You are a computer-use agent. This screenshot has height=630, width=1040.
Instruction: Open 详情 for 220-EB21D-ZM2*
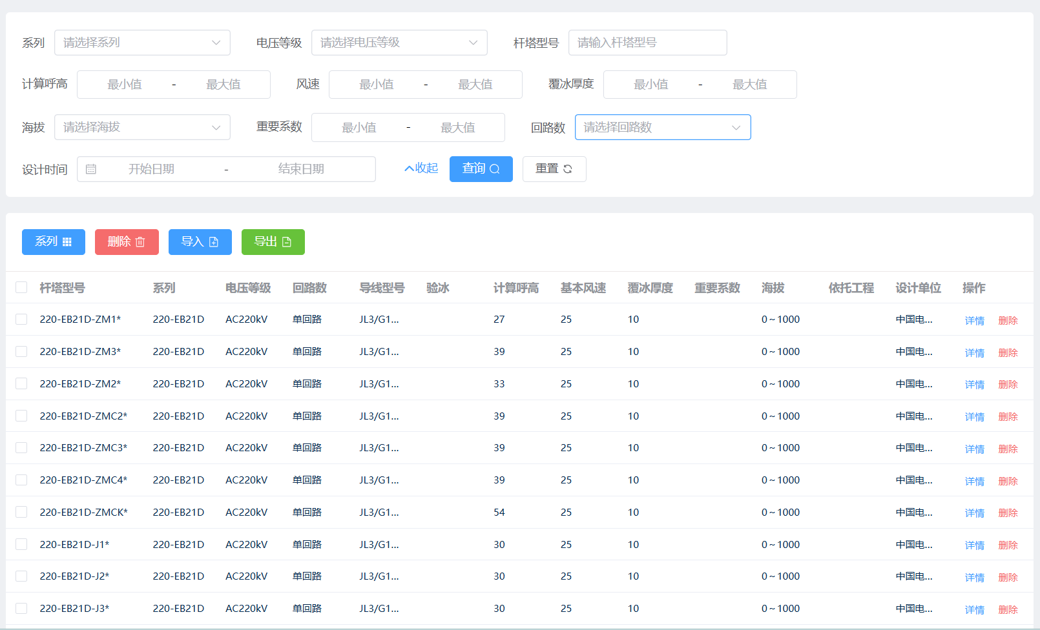click(x=975, y=385)
